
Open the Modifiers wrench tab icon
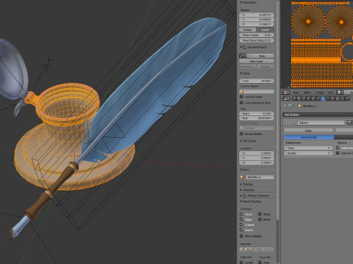pyautogui.click(x=323, y=98)
